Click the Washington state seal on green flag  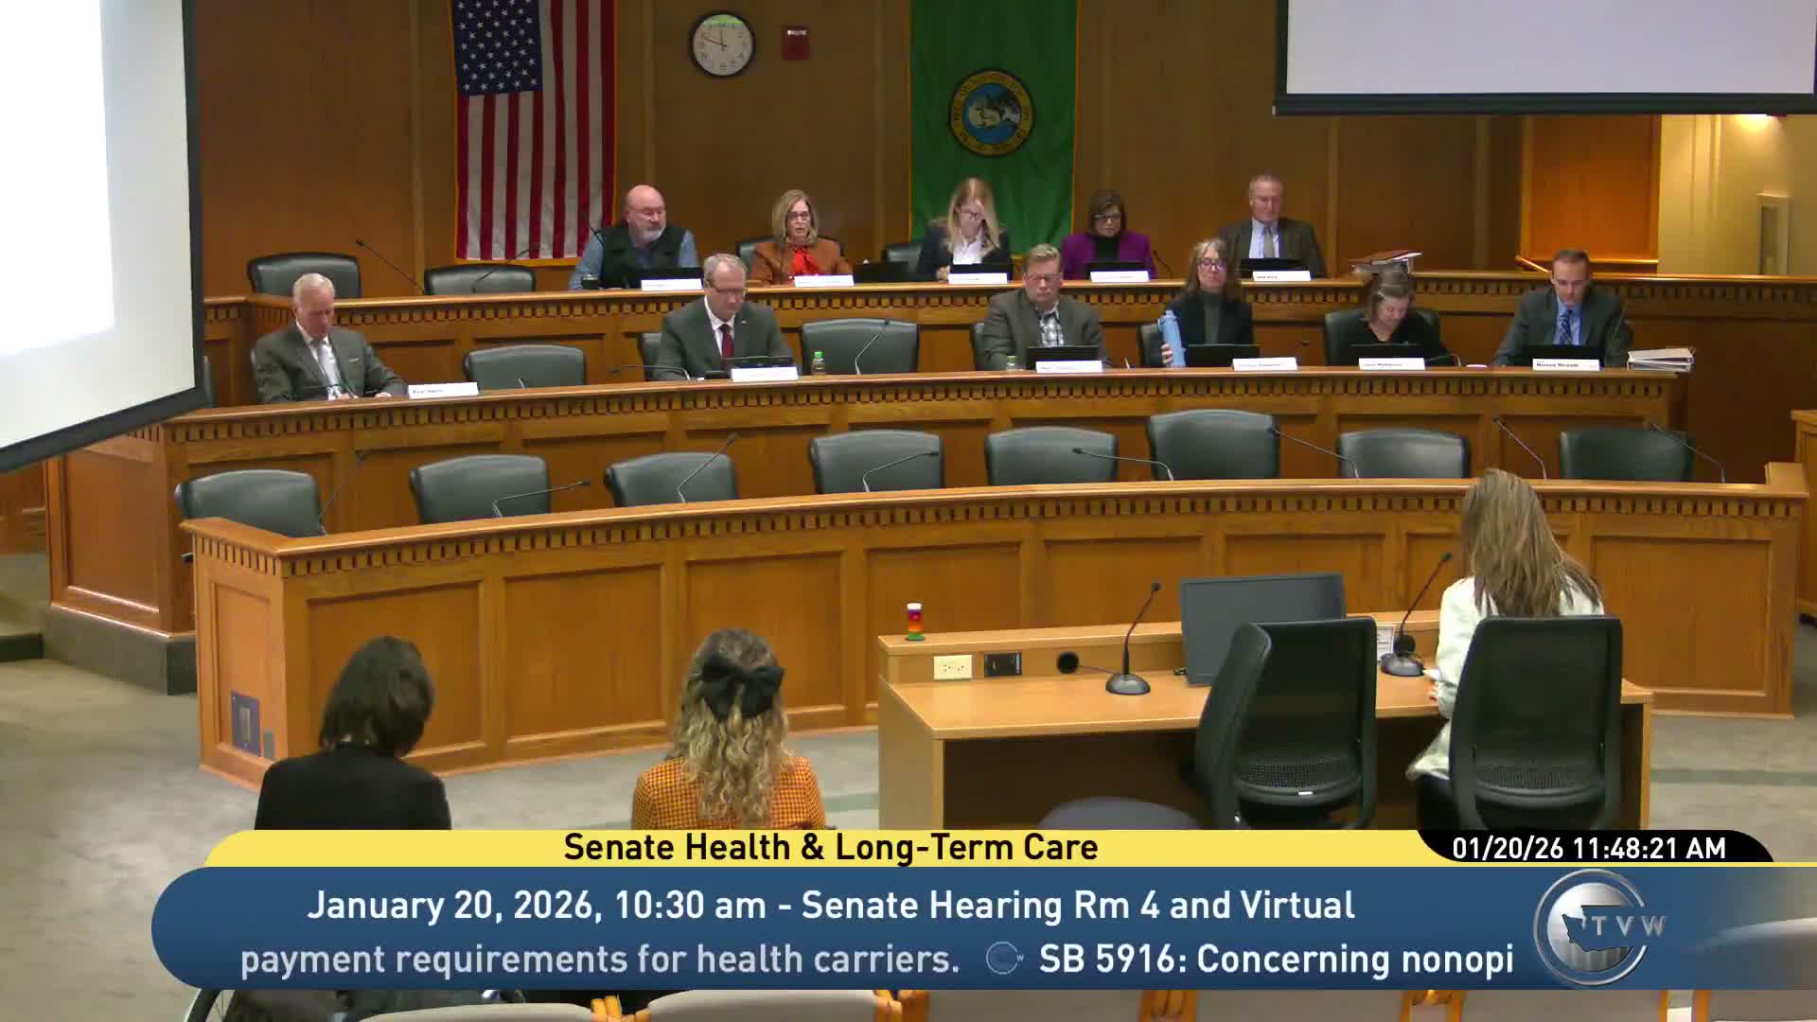(991, 114)
